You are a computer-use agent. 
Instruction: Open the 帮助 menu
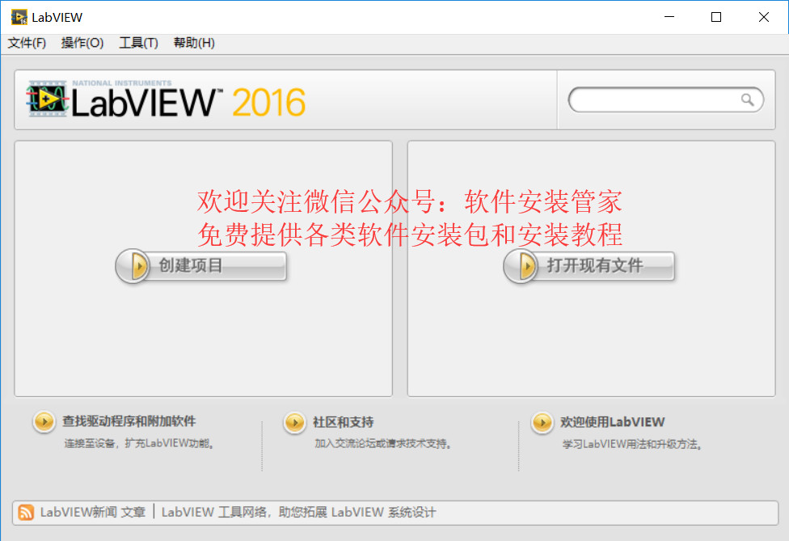point(192,43)
